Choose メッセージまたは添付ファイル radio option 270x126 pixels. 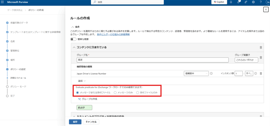77,93
